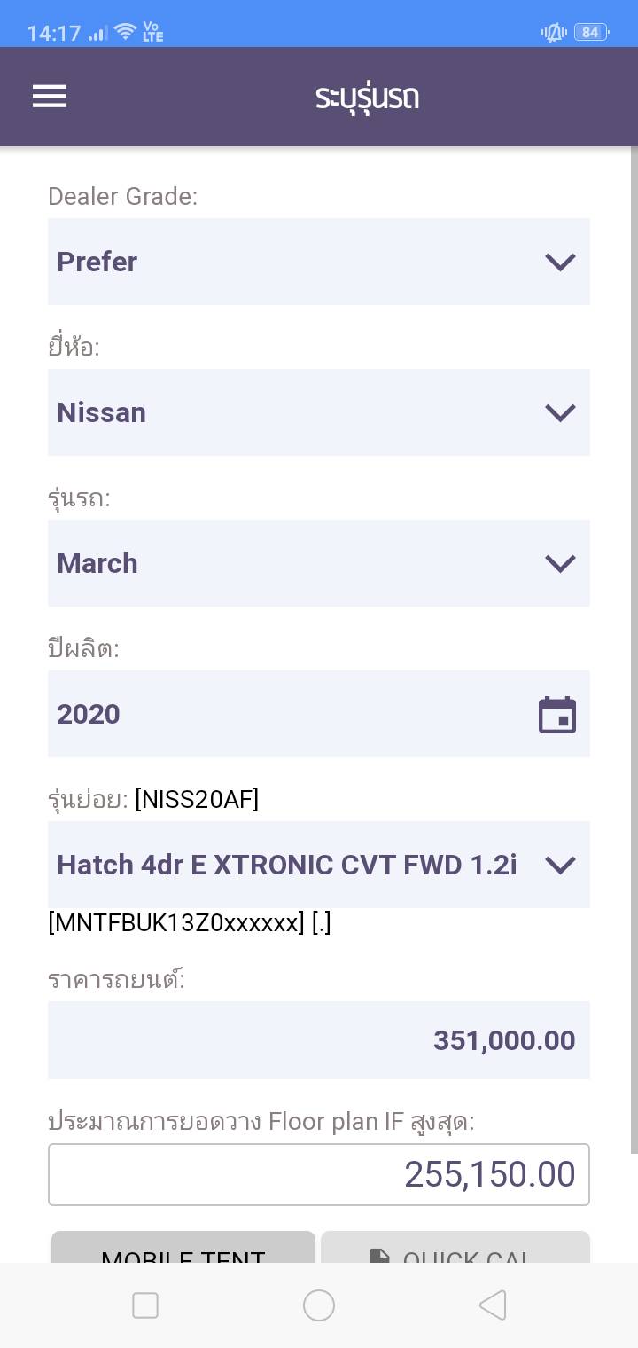
Task: Open the calendar icon for production year
Action: 557,715
